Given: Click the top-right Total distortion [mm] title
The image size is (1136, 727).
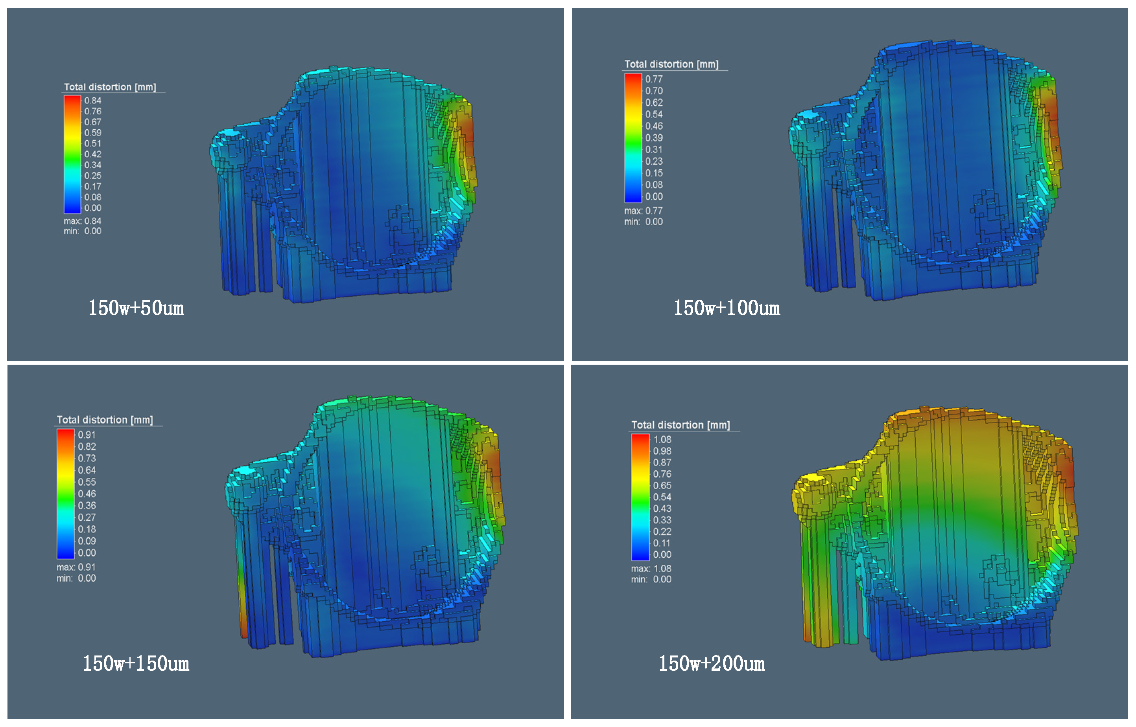Looking at the screenshot, I should [671, 64].
